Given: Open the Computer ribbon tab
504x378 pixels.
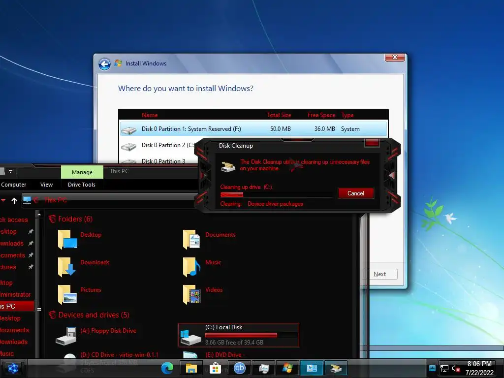Looking at the screenshot, I should click(x=13, y=185).
